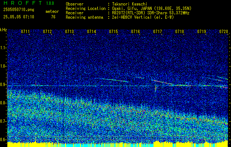Viewport: 231px width, 147px height.
Task: Click the 0714 time marker
Action: pos(91,31)
